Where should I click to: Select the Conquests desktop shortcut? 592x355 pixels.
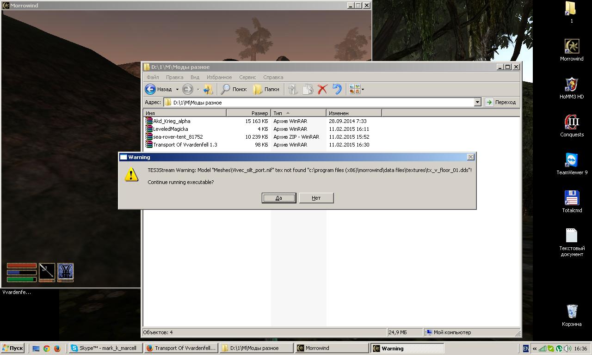pos(572,126)
